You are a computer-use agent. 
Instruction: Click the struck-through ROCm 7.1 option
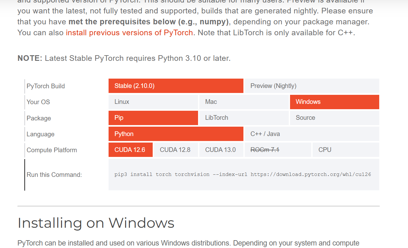click(x=278, y=150)
